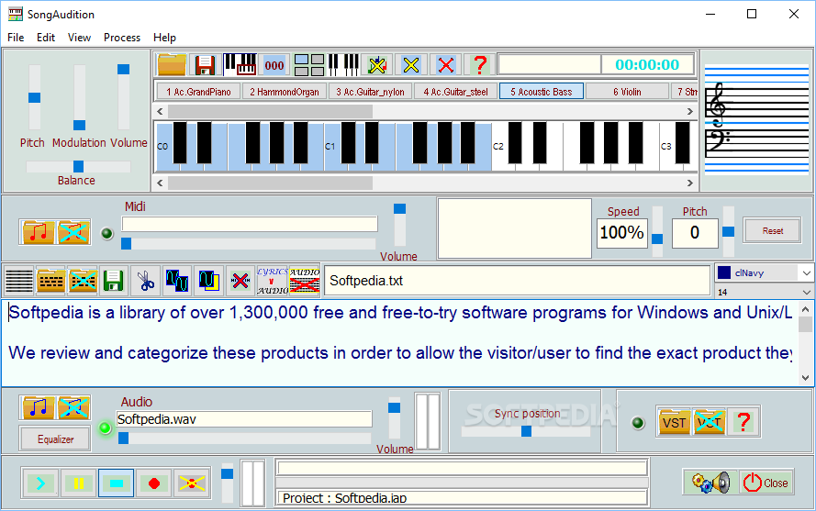The width and height of the screenshot is (816, 511).
Task: Toggle the Midi indicator light
Action: tap(107, 234)
